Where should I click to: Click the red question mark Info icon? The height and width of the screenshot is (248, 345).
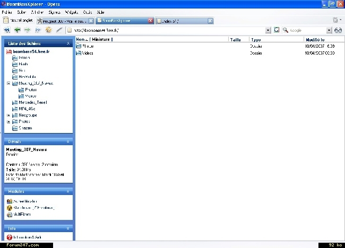click(9, 237)
